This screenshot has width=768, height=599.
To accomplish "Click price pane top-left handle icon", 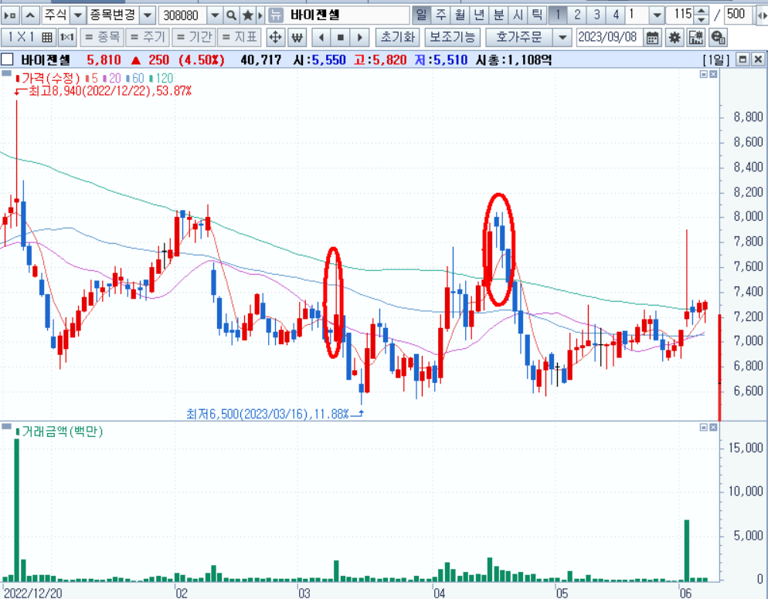I will click(6, 73).
